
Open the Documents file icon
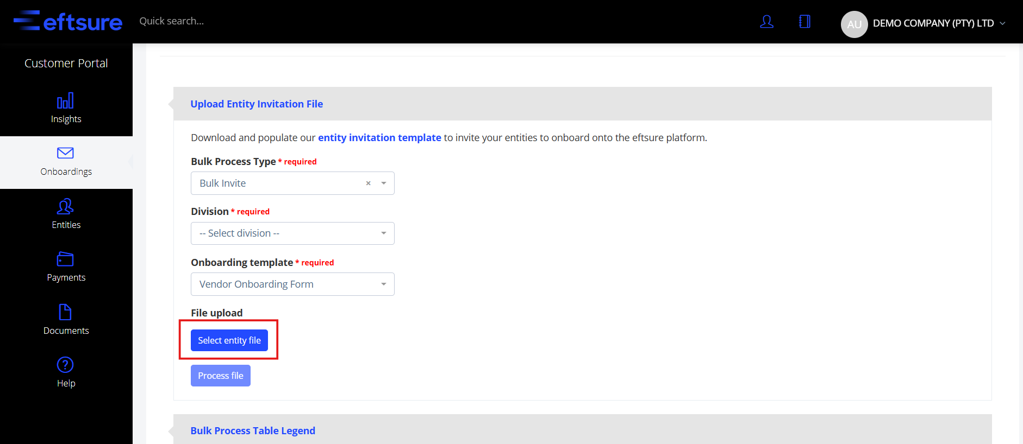[65, 312]
